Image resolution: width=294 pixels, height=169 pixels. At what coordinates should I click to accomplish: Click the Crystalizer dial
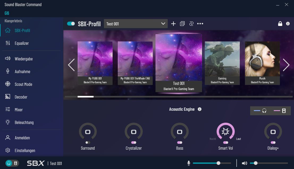tap(134, 132)
